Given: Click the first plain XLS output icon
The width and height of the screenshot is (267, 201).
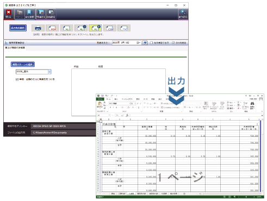Looking at the screenshot, I should pos(66,28).
